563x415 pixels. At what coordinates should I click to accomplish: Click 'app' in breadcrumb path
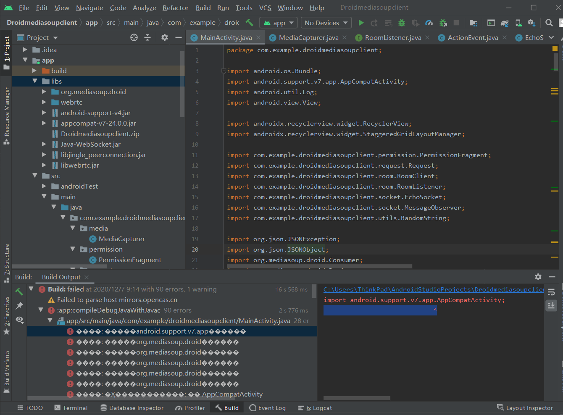coord(92,23)
